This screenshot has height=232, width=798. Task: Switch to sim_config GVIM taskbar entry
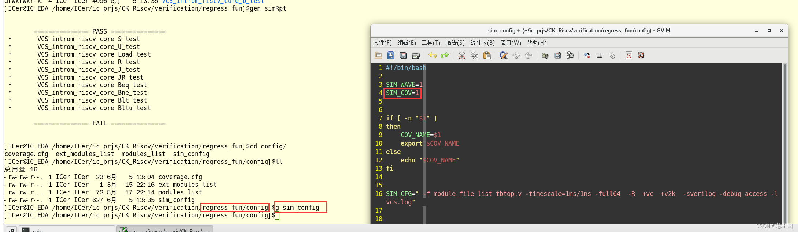[x=165, y=229]
